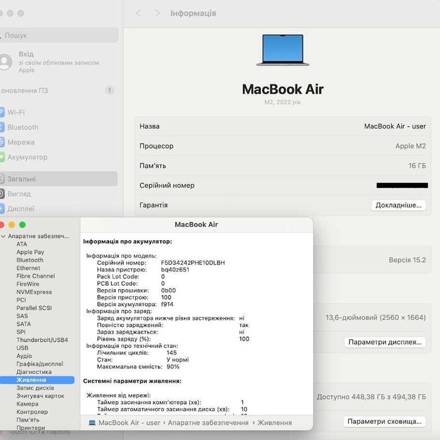Zoom System Information with green button
The width and height of the screenshot is (440, 440).
coord(23,225)
